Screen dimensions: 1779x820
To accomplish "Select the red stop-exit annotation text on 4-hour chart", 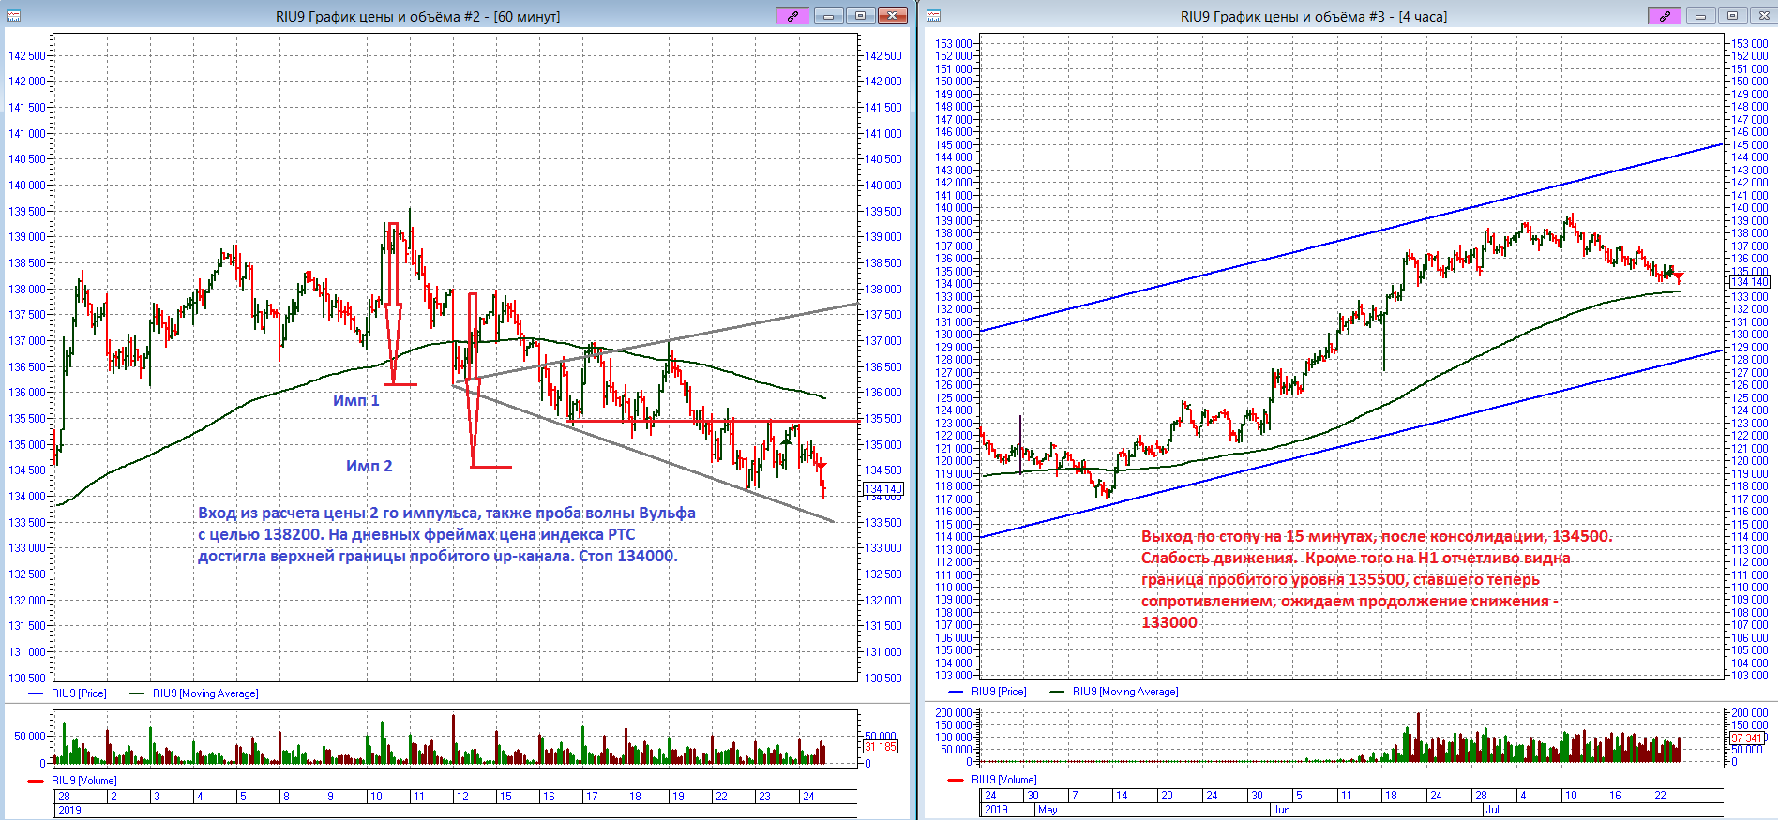I will (1355, 579).
